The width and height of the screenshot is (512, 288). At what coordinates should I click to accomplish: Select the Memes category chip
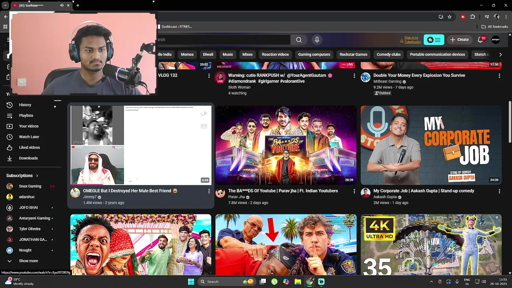tap(187, 54)
